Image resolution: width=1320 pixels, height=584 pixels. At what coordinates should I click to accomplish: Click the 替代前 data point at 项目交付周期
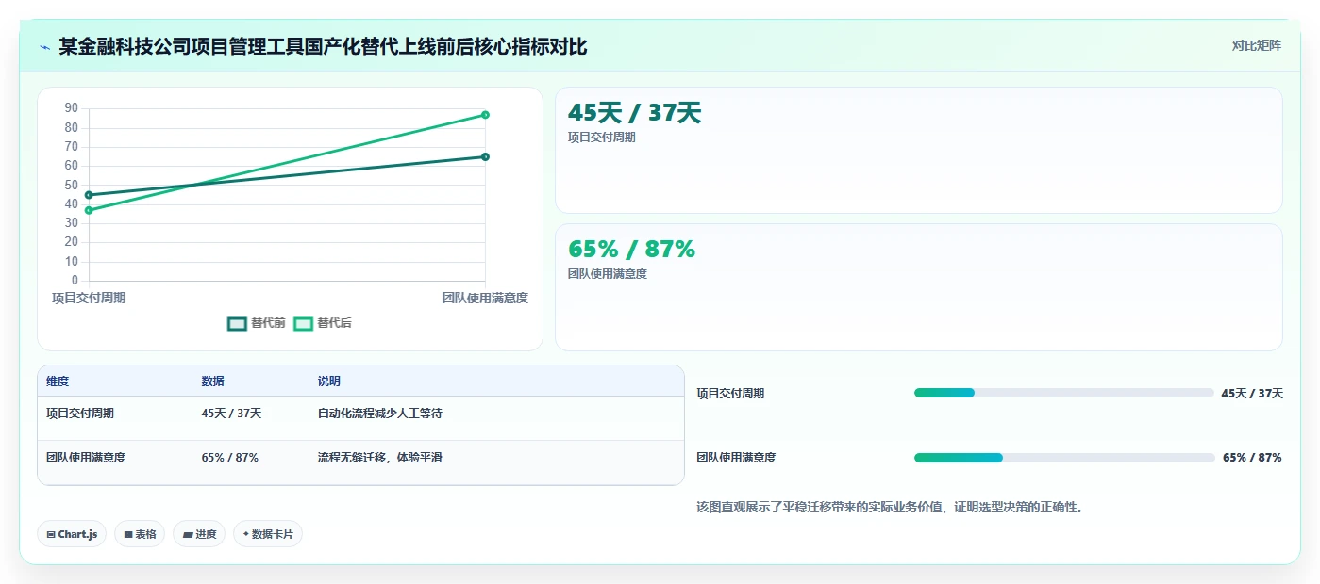pos(89,195)
